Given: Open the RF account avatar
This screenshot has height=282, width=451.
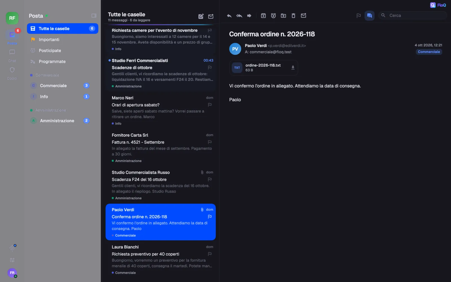Looking at the screenshot, I should [12, 18].
